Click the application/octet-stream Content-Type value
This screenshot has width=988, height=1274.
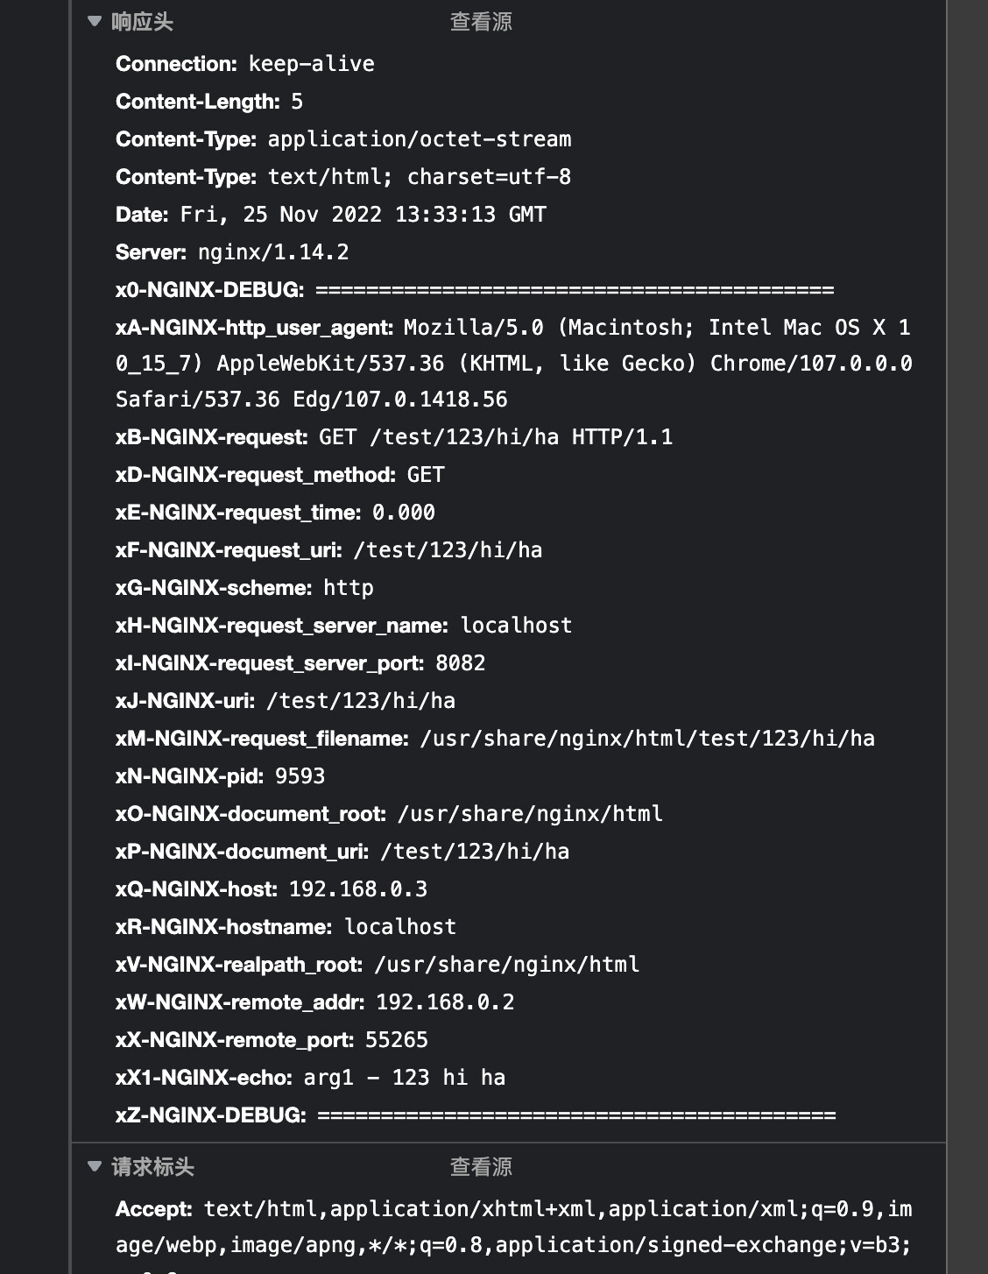[x=420, y=139]
